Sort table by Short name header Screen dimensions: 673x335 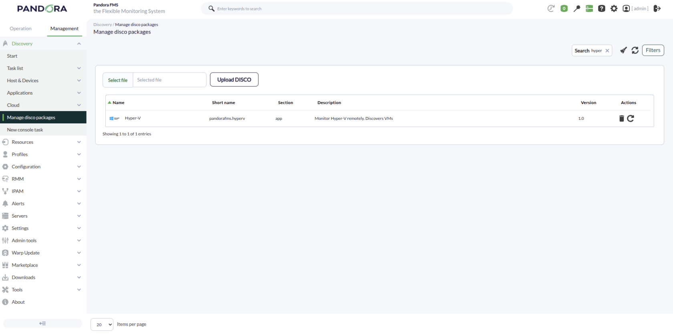[224, 103]
